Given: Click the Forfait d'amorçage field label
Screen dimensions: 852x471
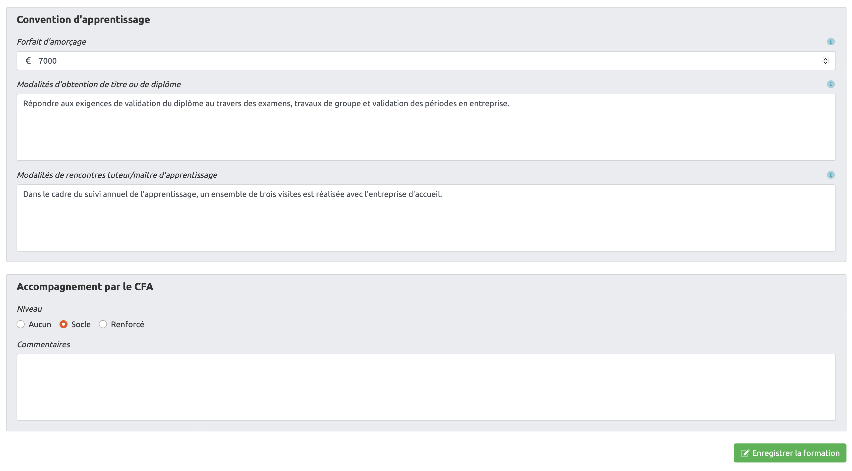Looking at the screenshot, I should [x=51, y=42].
